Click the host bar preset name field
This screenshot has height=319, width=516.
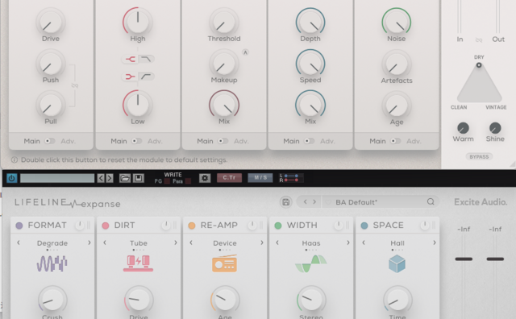[57, 178]
